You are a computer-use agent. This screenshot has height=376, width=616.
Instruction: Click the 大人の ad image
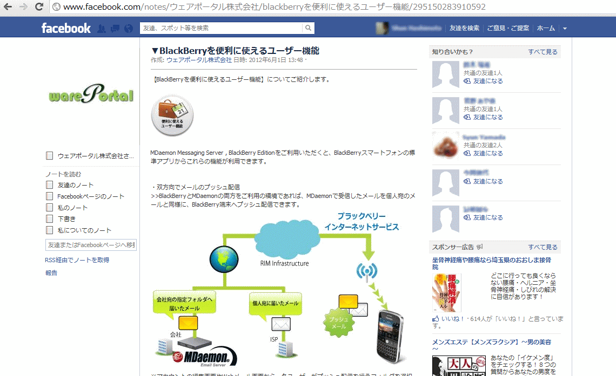[460, 366]
